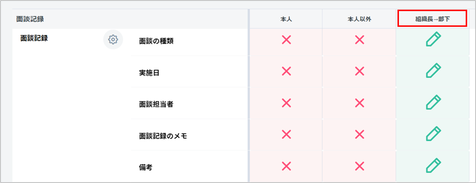Click the pencil icon for 面談担当者
The image size is (476, 183).
tap(433, 103)
